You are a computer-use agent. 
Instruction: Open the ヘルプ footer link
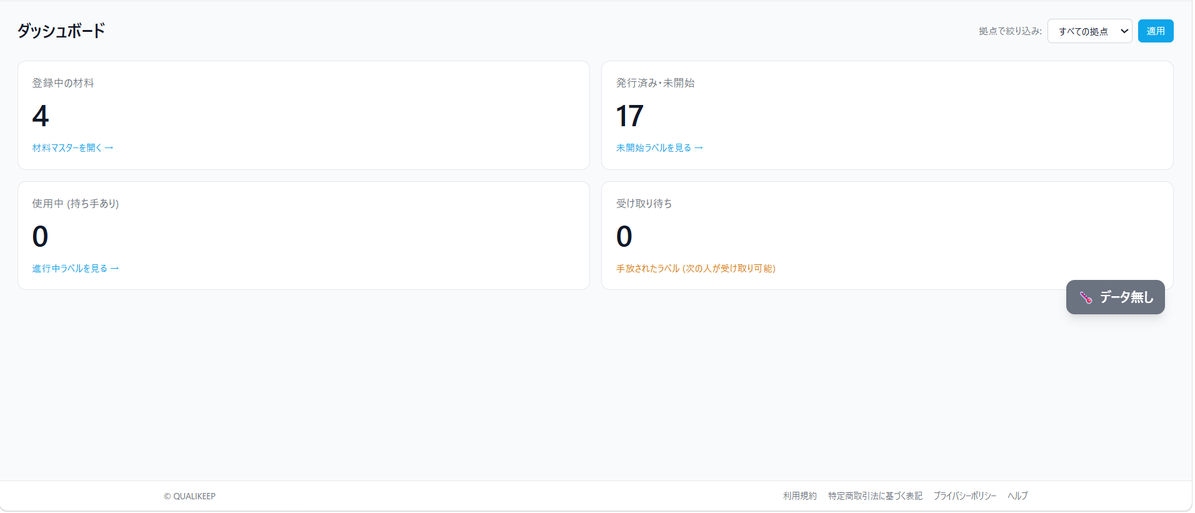click(1017, 496)
